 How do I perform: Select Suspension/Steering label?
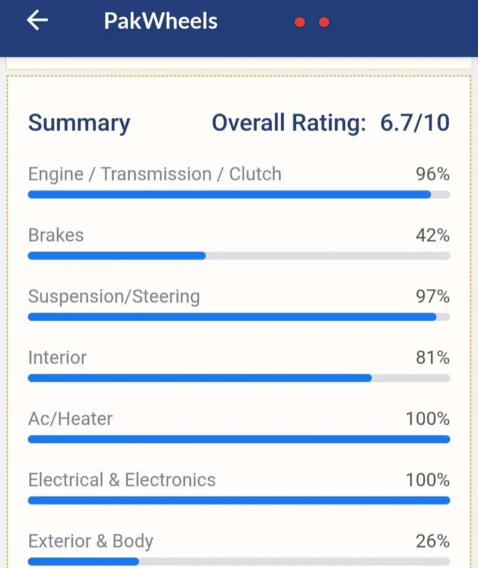coord(114,297)
